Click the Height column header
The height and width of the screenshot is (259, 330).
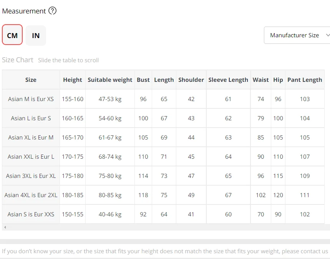point(73,80)
